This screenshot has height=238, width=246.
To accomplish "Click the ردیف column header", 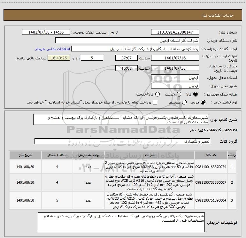I will tap(232, 155).
